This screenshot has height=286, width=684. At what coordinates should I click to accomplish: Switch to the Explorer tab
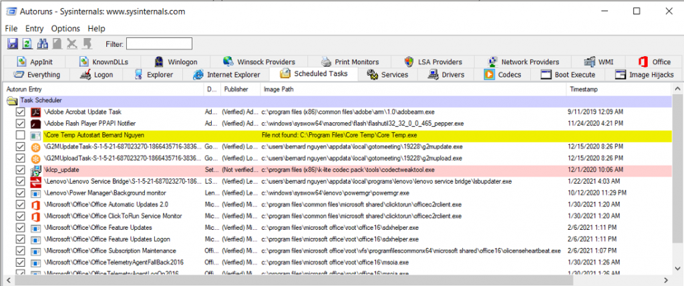point(154,75)
